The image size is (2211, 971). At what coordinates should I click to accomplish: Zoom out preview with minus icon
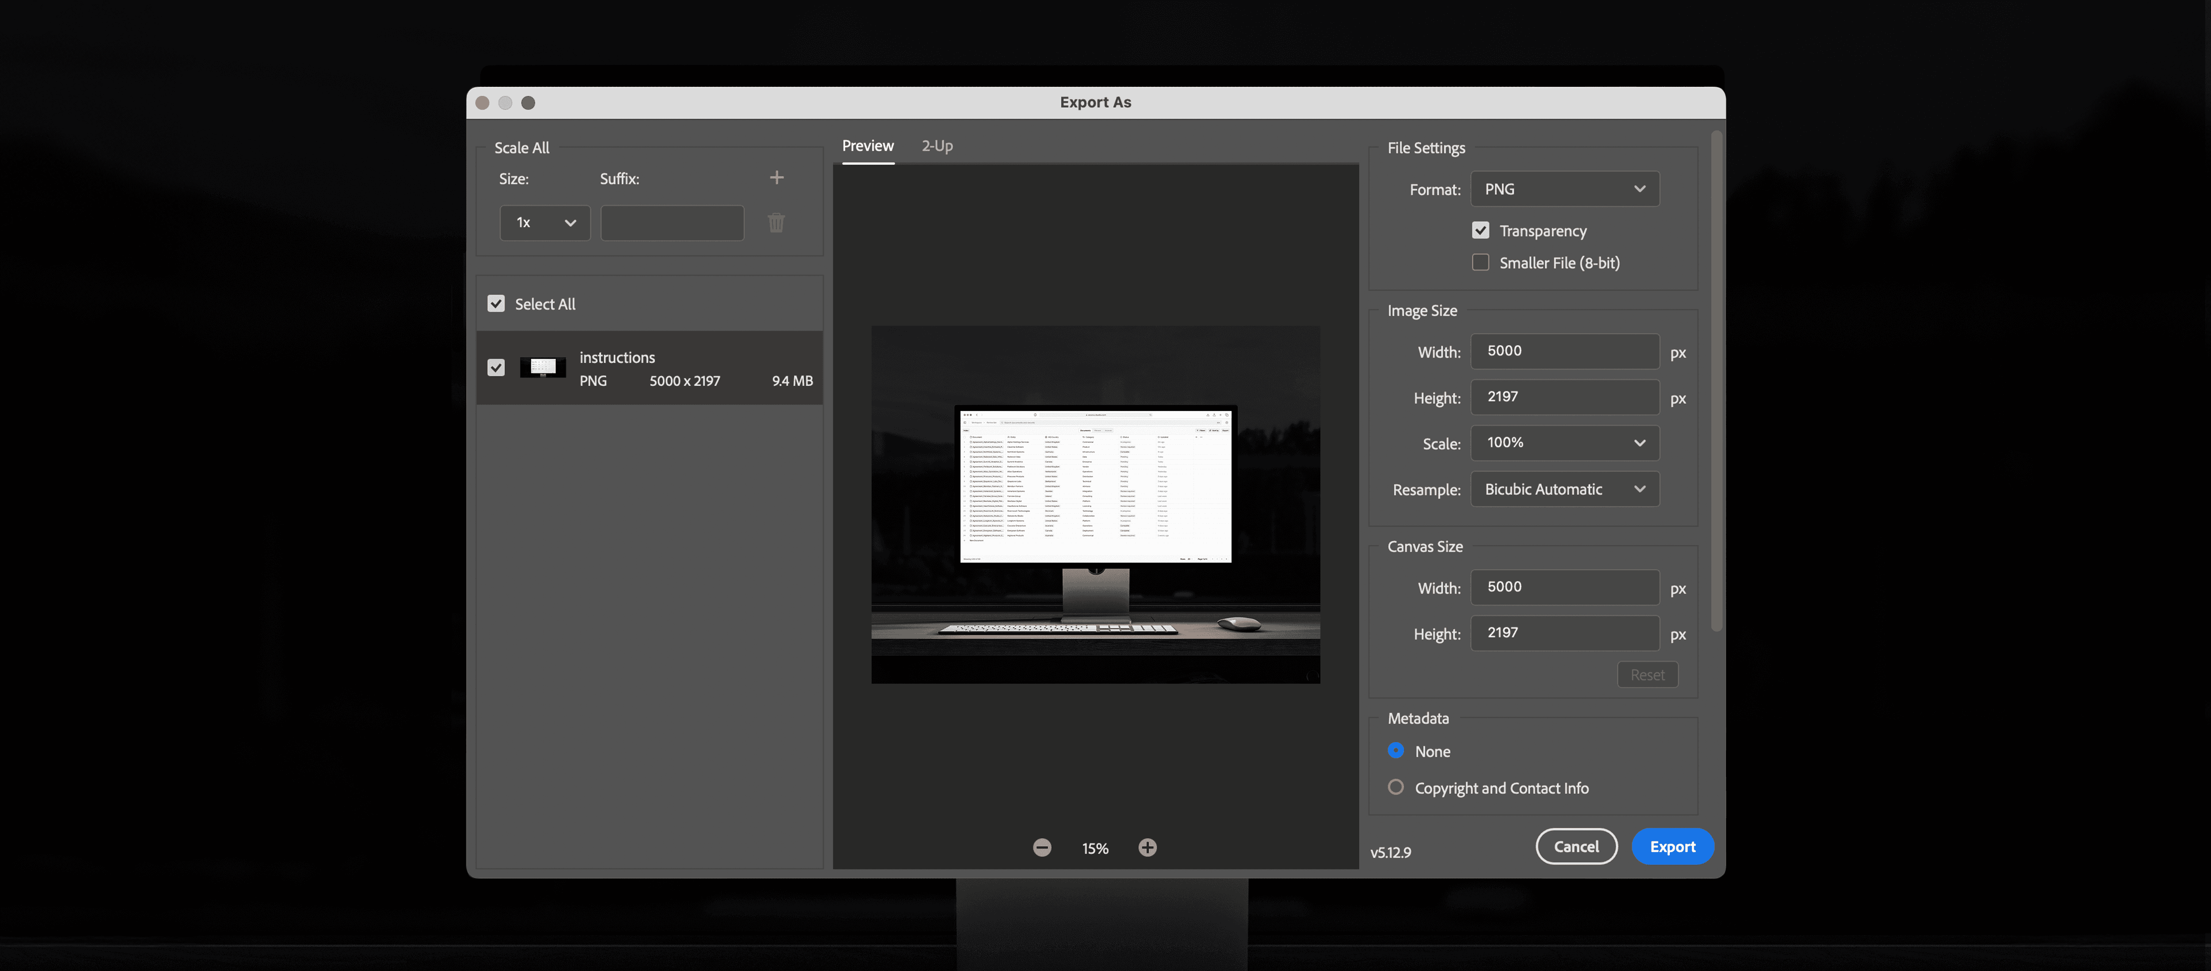click(x=1041, y=848)
